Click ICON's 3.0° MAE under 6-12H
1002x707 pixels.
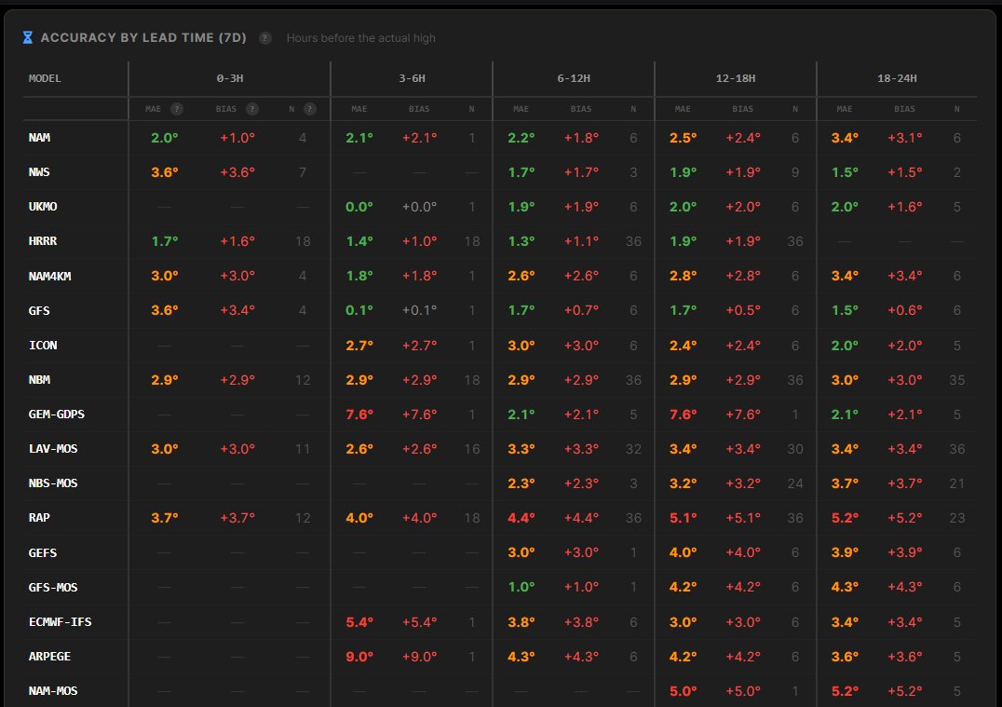coord(521,346)
